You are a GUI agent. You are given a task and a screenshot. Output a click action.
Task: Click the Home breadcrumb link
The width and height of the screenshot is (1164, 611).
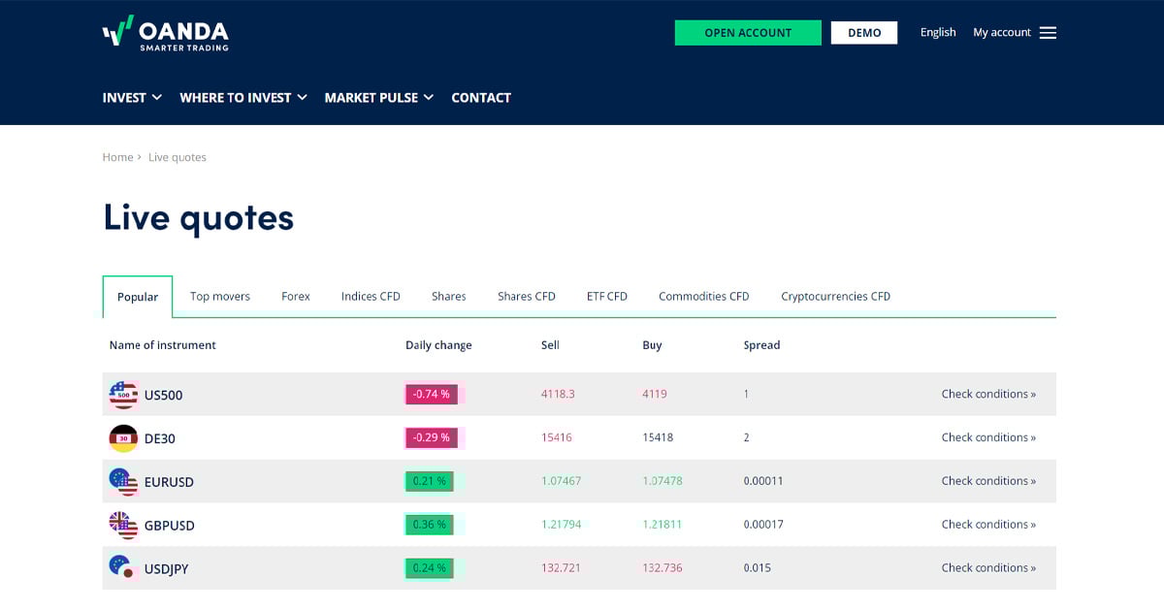click(x=117, y=156)
